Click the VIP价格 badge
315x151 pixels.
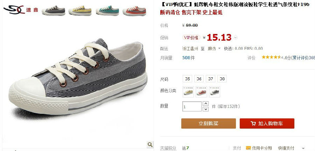click(191, 37)
